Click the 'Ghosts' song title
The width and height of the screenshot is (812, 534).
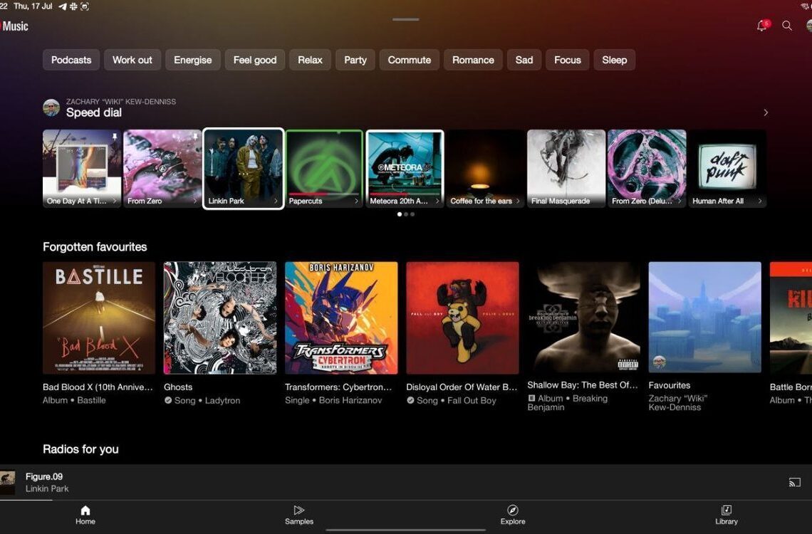(178, 387)
